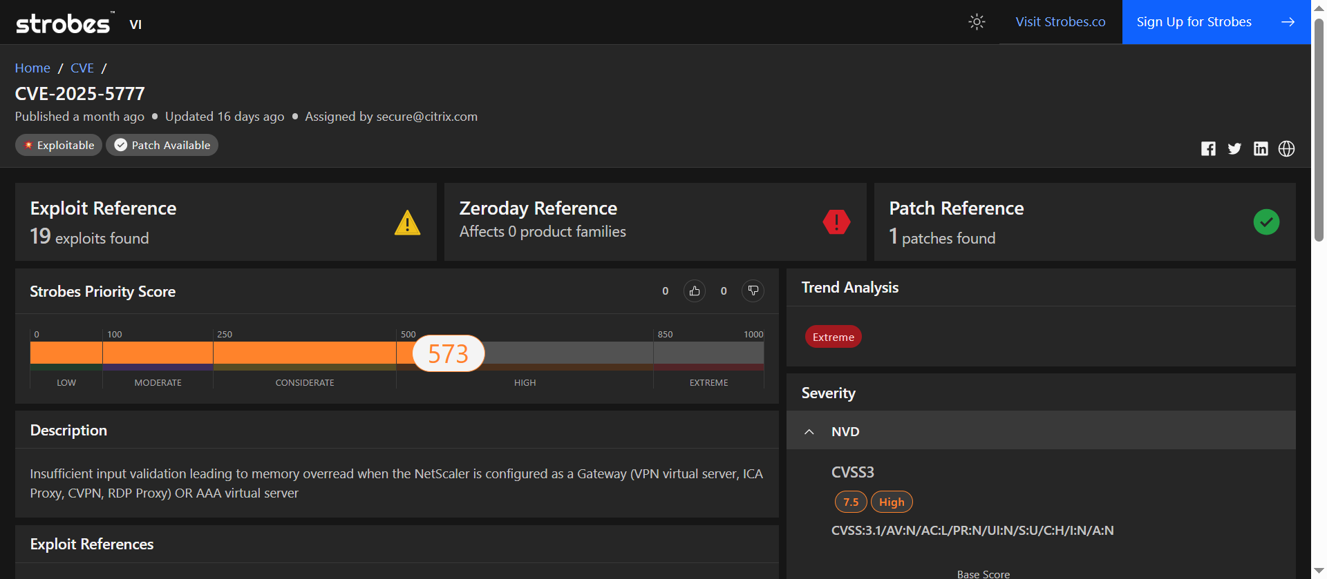Image resolution: width=1327 pixels, height=579 pixels.
Task: Open the Zeroday Reference card
Action: pyautogui.click(x=655, y=222)
